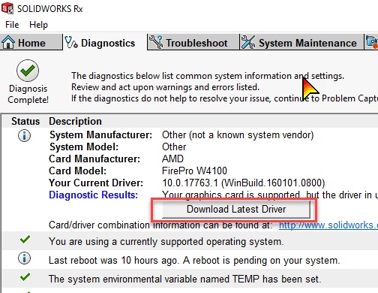The height and width of the screenshot is (293, 378).
Task: Select the Diagnostics tab
Action: (x=104, y=42)
